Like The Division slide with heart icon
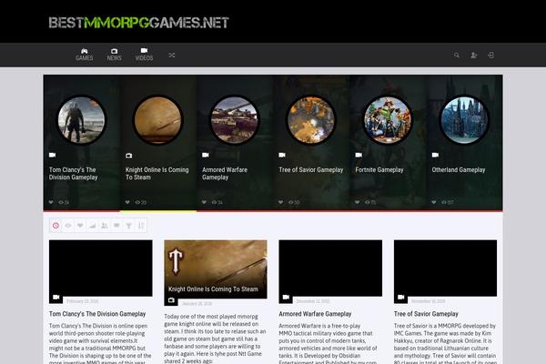 coord(51,202)
